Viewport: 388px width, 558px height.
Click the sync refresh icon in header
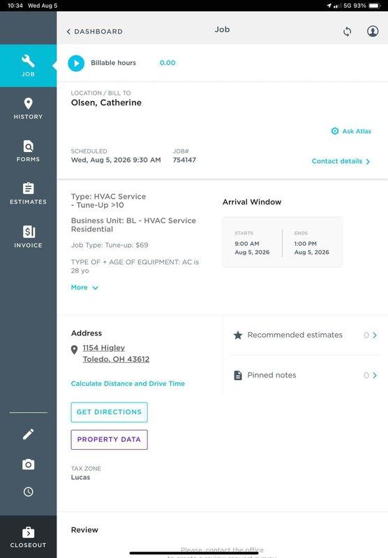pyautogui.click(x=347, y=31)
